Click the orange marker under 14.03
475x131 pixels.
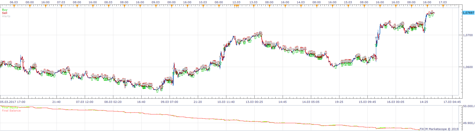(x=301, y=6)
